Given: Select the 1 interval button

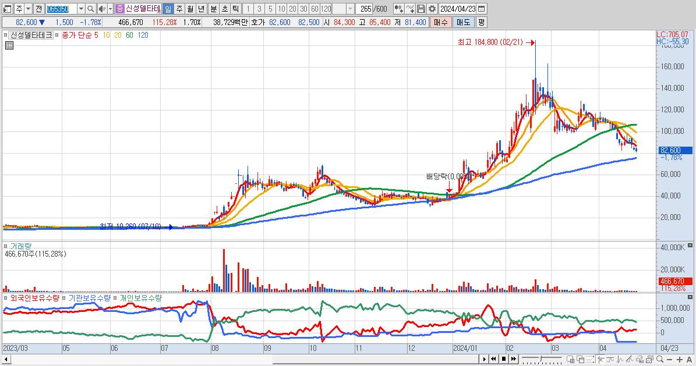Looking at the screenshot, I should point(248,9).
